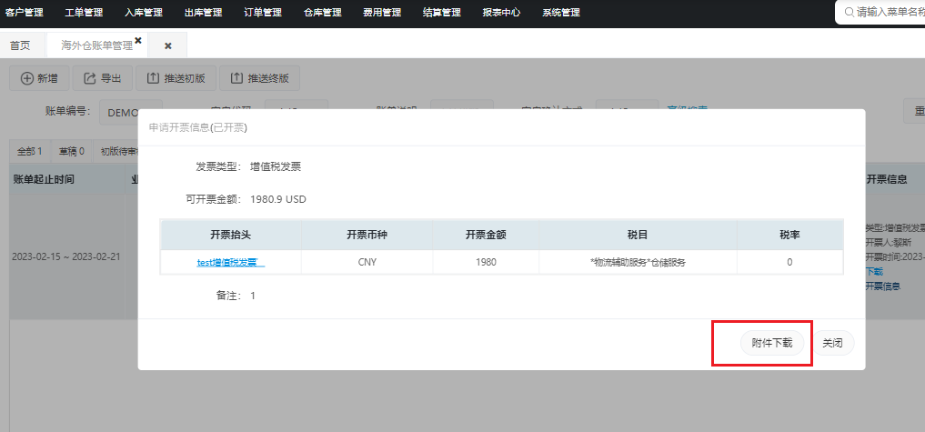
Task: Click the 推送终版 button
Action: pyautogui.click(x=259, y=78)
